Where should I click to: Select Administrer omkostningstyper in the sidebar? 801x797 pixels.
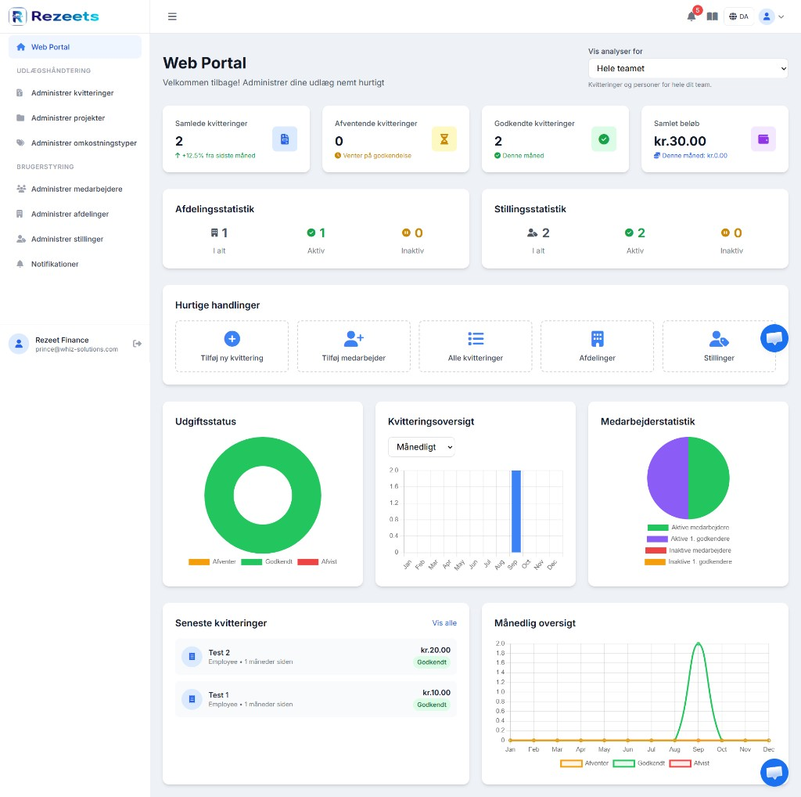[75, 143]
